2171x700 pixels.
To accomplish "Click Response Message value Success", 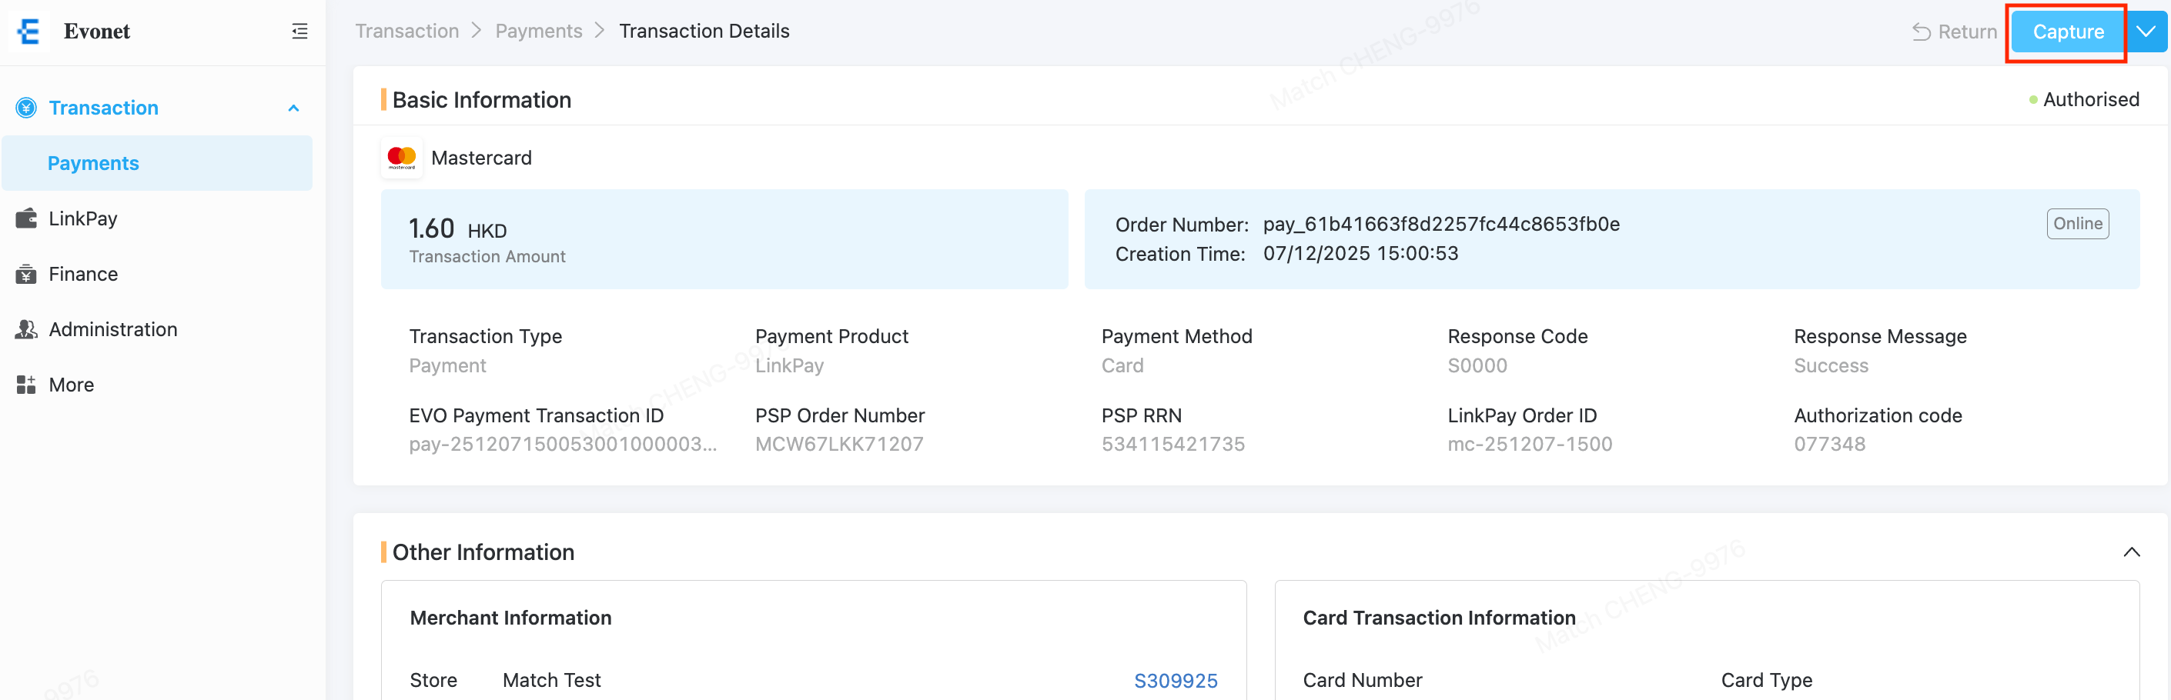I will (1831, 365).
